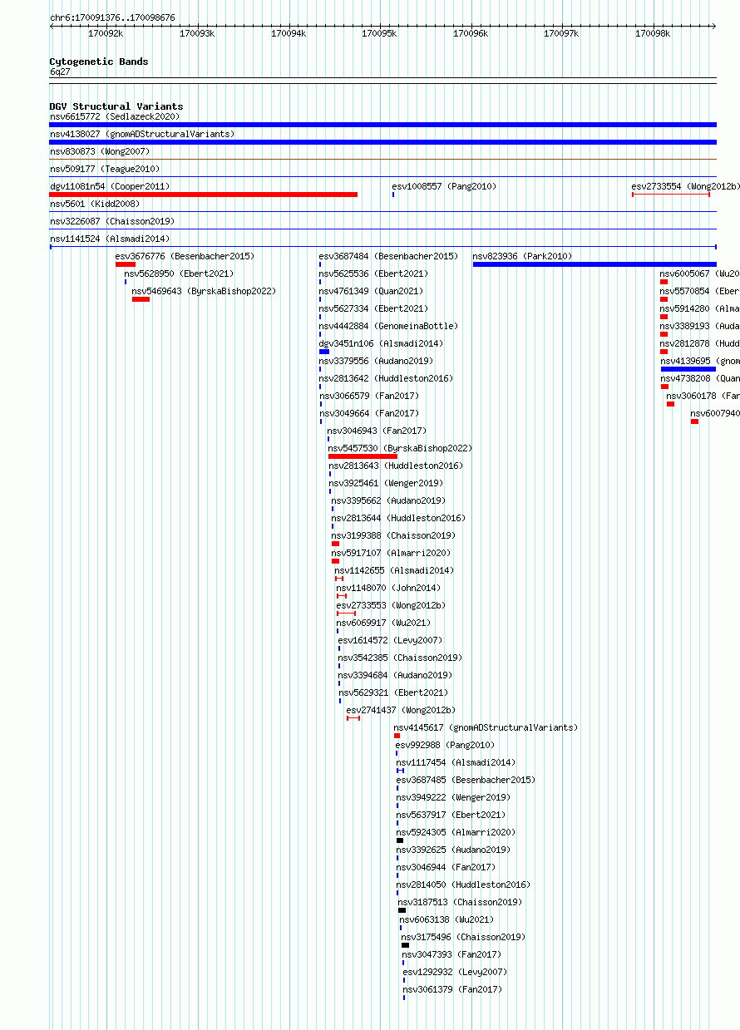Open nsv4761349 (Quan2021) variant
Viewport: 740px width, 1030px height.
371,291
